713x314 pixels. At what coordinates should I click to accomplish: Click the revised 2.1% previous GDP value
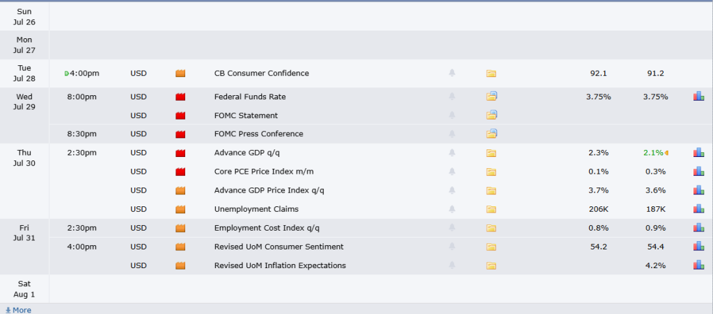(x=653, y=153)
